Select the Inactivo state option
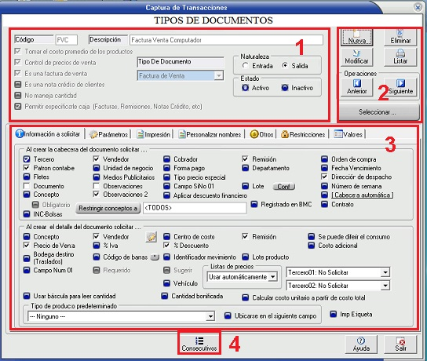This screenshot has width=427, height=361. tap(285, 88)
